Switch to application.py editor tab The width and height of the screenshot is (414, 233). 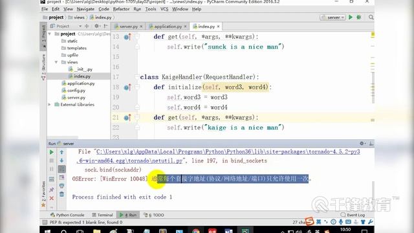point(168,27)
